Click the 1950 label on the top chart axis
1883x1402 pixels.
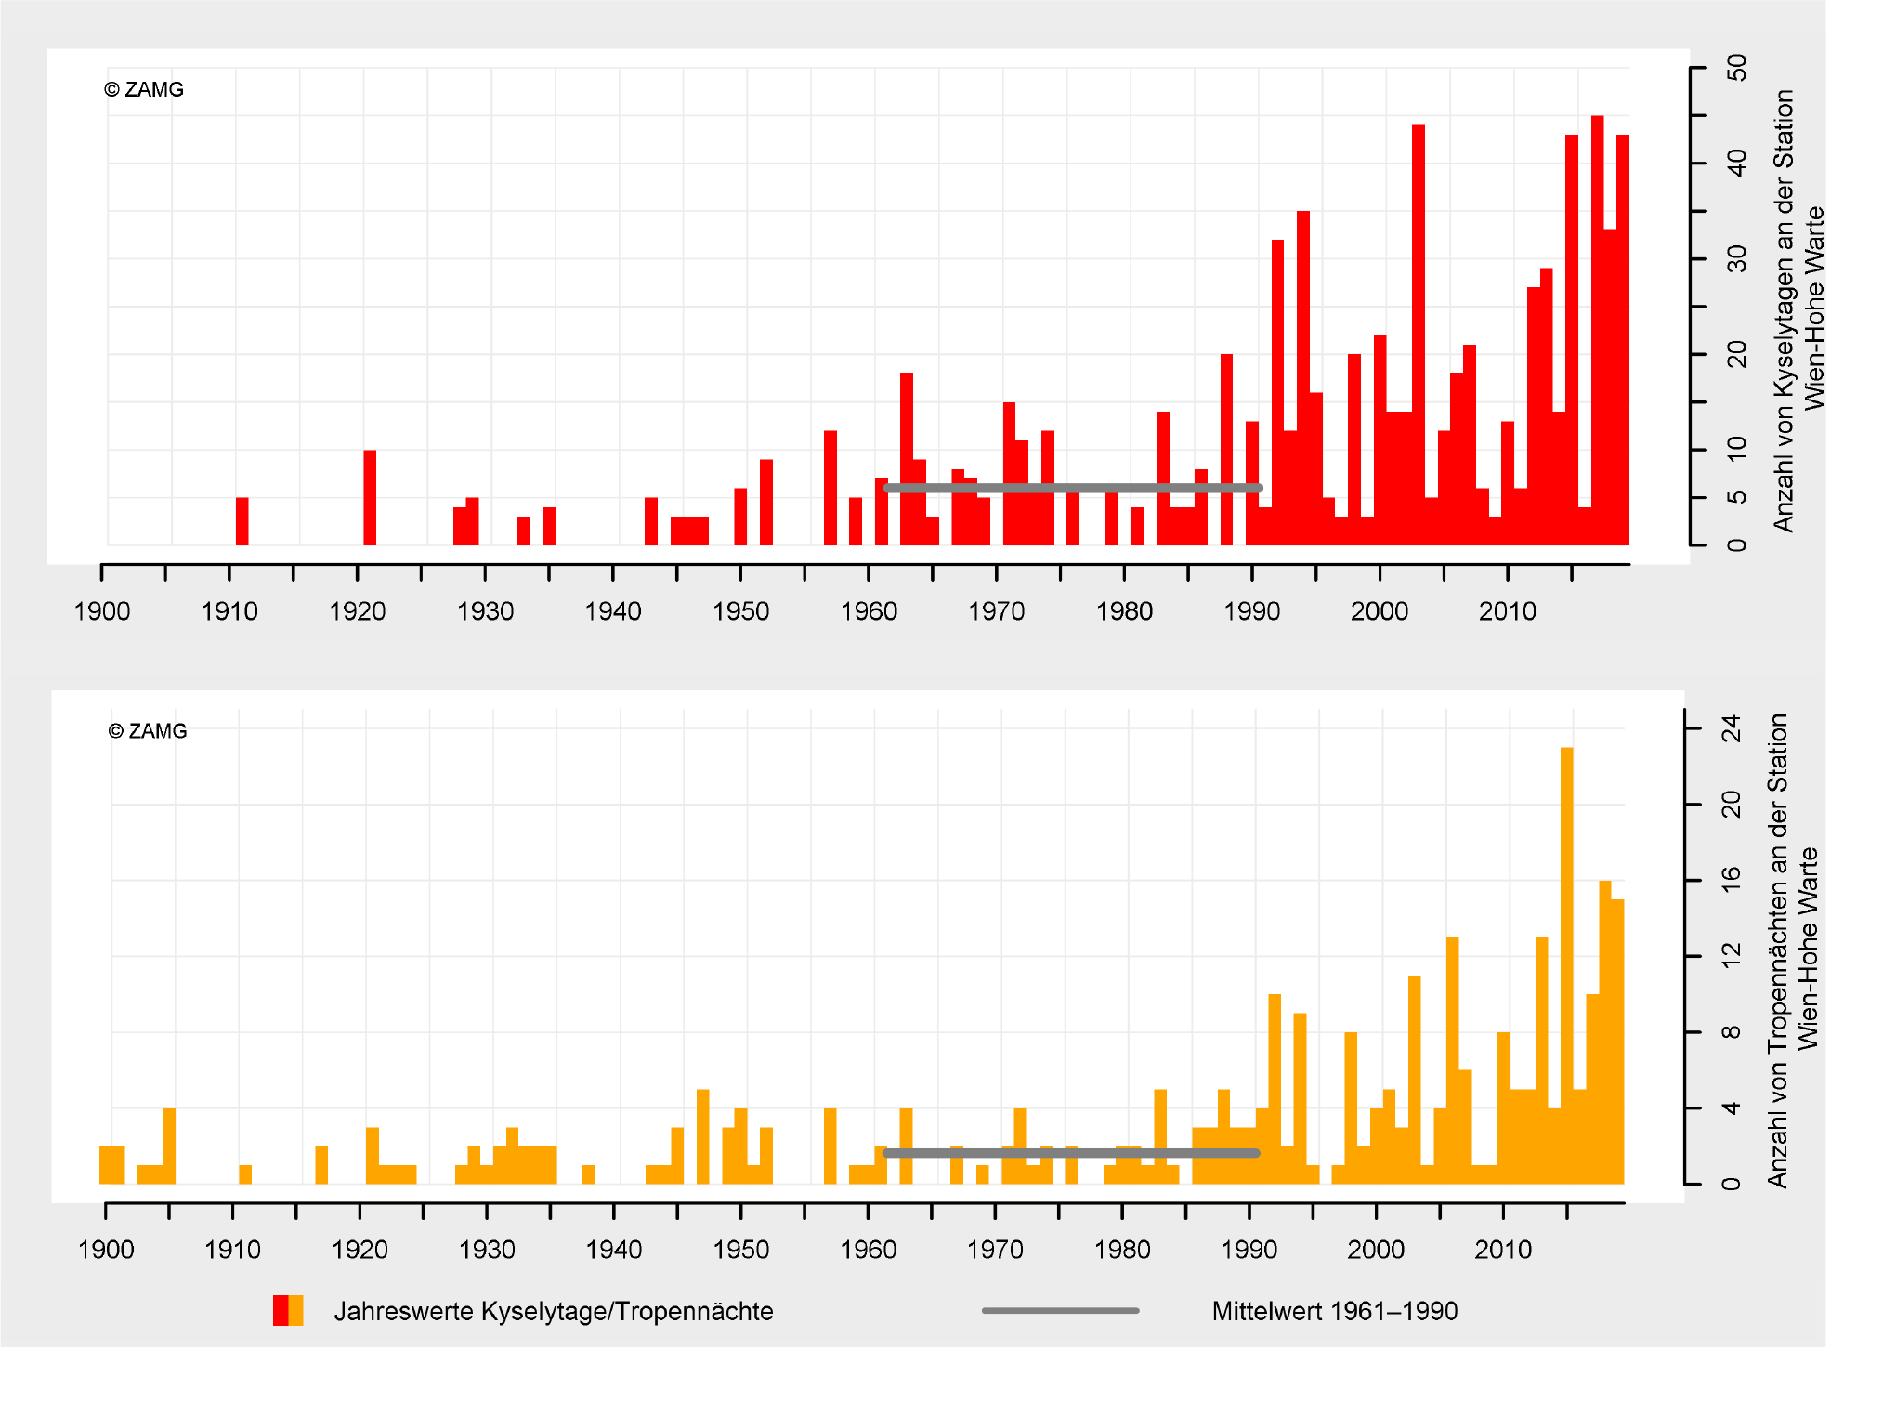(x=740, y=611)
